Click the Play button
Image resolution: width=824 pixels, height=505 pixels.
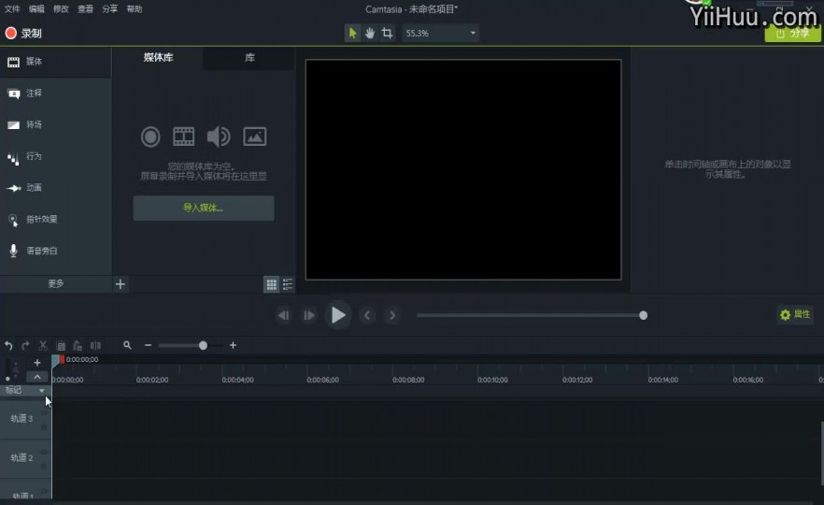tap(338, 315)
